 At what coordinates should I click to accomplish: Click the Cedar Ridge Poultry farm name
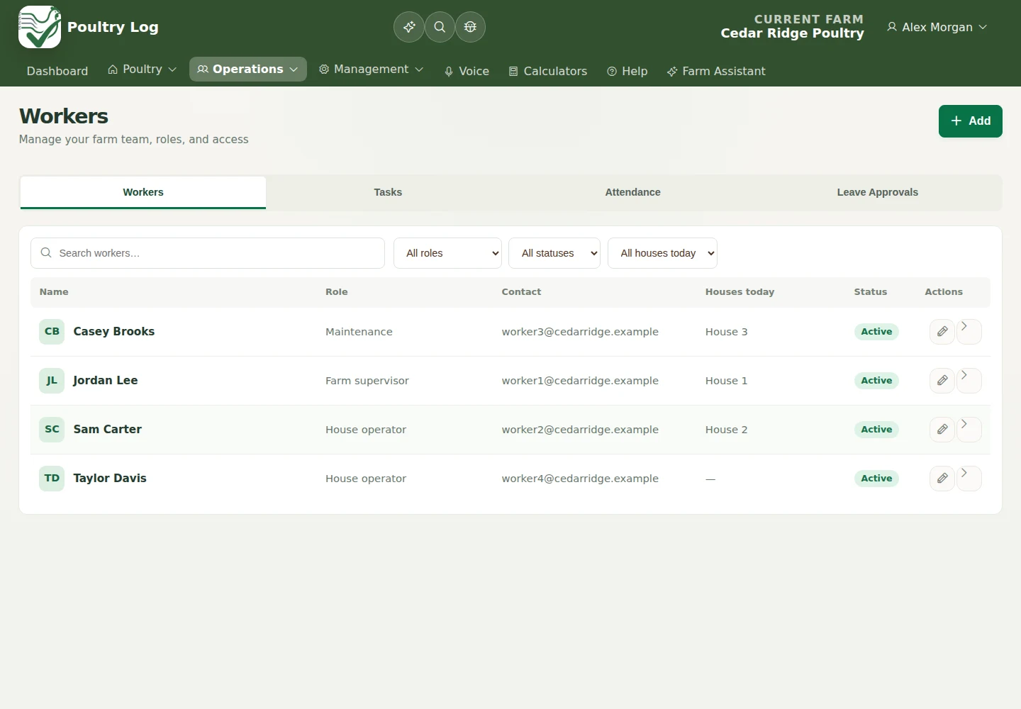(x=792, y=33)
